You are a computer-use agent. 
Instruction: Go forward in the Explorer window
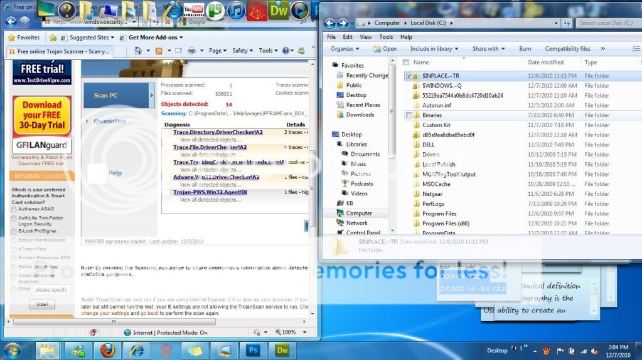click(x=343, y=23)
